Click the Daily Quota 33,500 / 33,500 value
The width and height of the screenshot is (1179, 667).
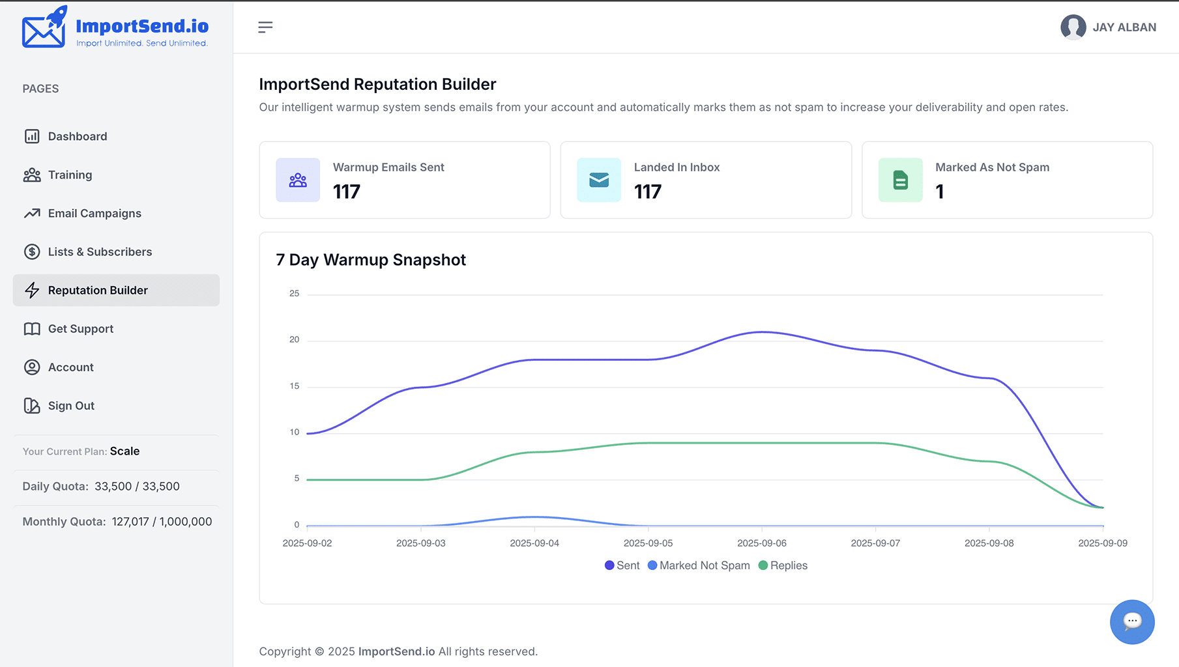137,487
